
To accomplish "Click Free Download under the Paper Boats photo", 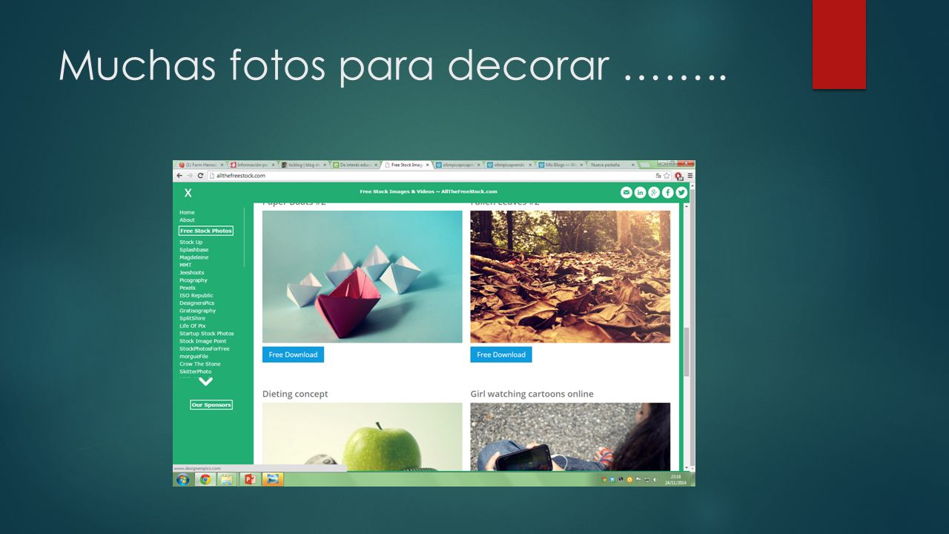I will tap(293, 355).
